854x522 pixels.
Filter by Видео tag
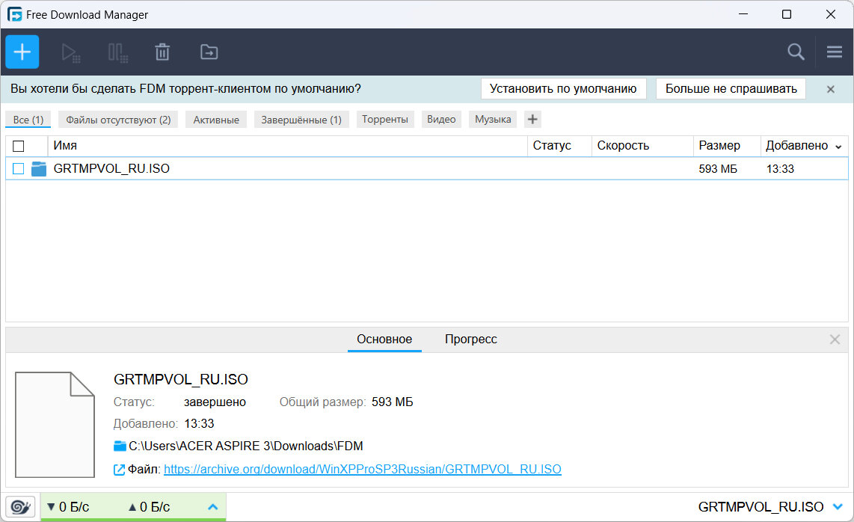click(441, 120)
